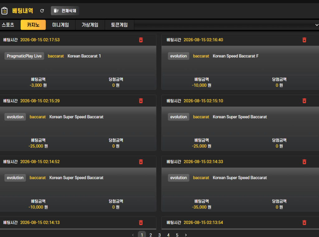Delete the bet placed at 02:16:40
319x237 pixels.
tap(304, 40)
